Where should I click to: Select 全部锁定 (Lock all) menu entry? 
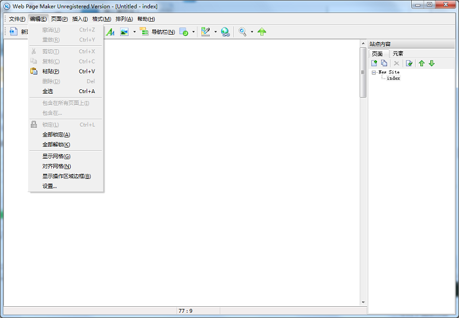[x=56, y=134]
